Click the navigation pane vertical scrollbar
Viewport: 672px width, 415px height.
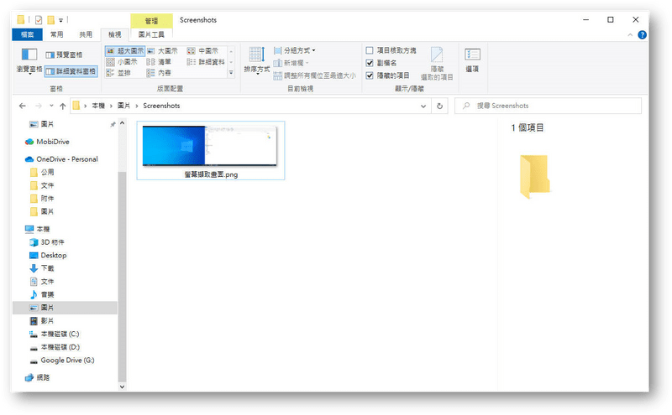(122, 252)
